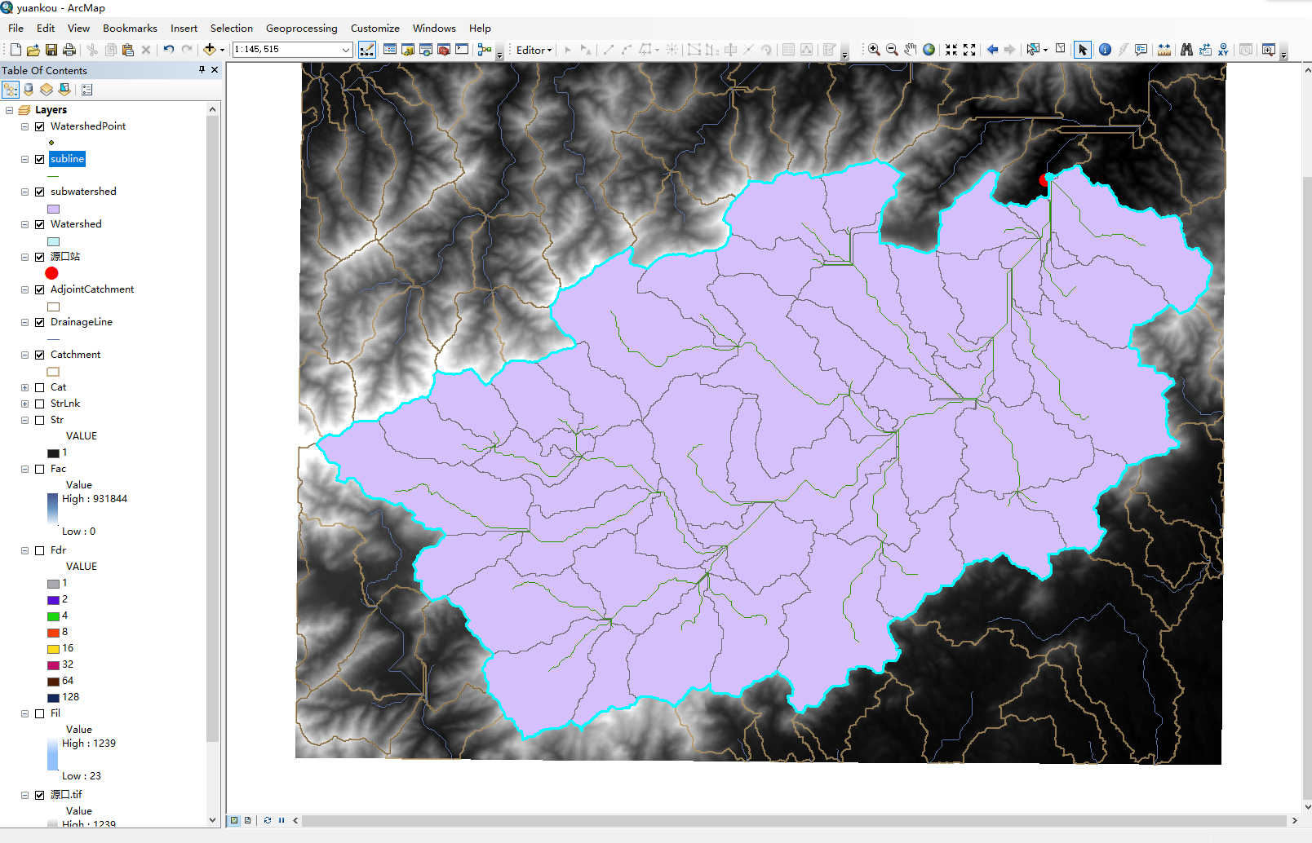
Task: Uncheck the DrainageLine layer visibility
Action: point(40,322)
